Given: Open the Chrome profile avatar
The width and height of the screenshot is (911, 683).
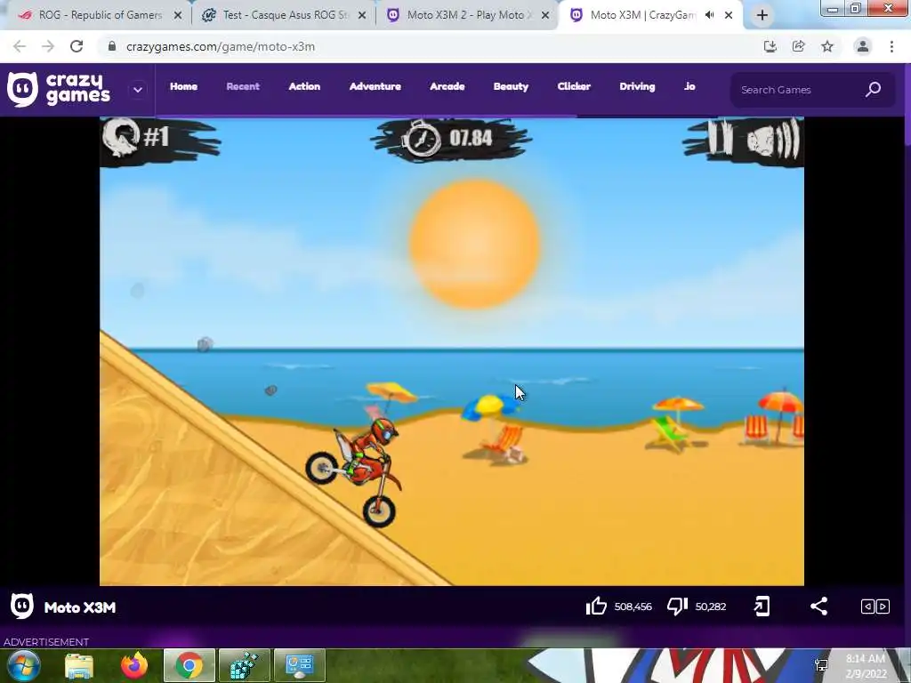Looking at the screenshot, I should point(862,46).
